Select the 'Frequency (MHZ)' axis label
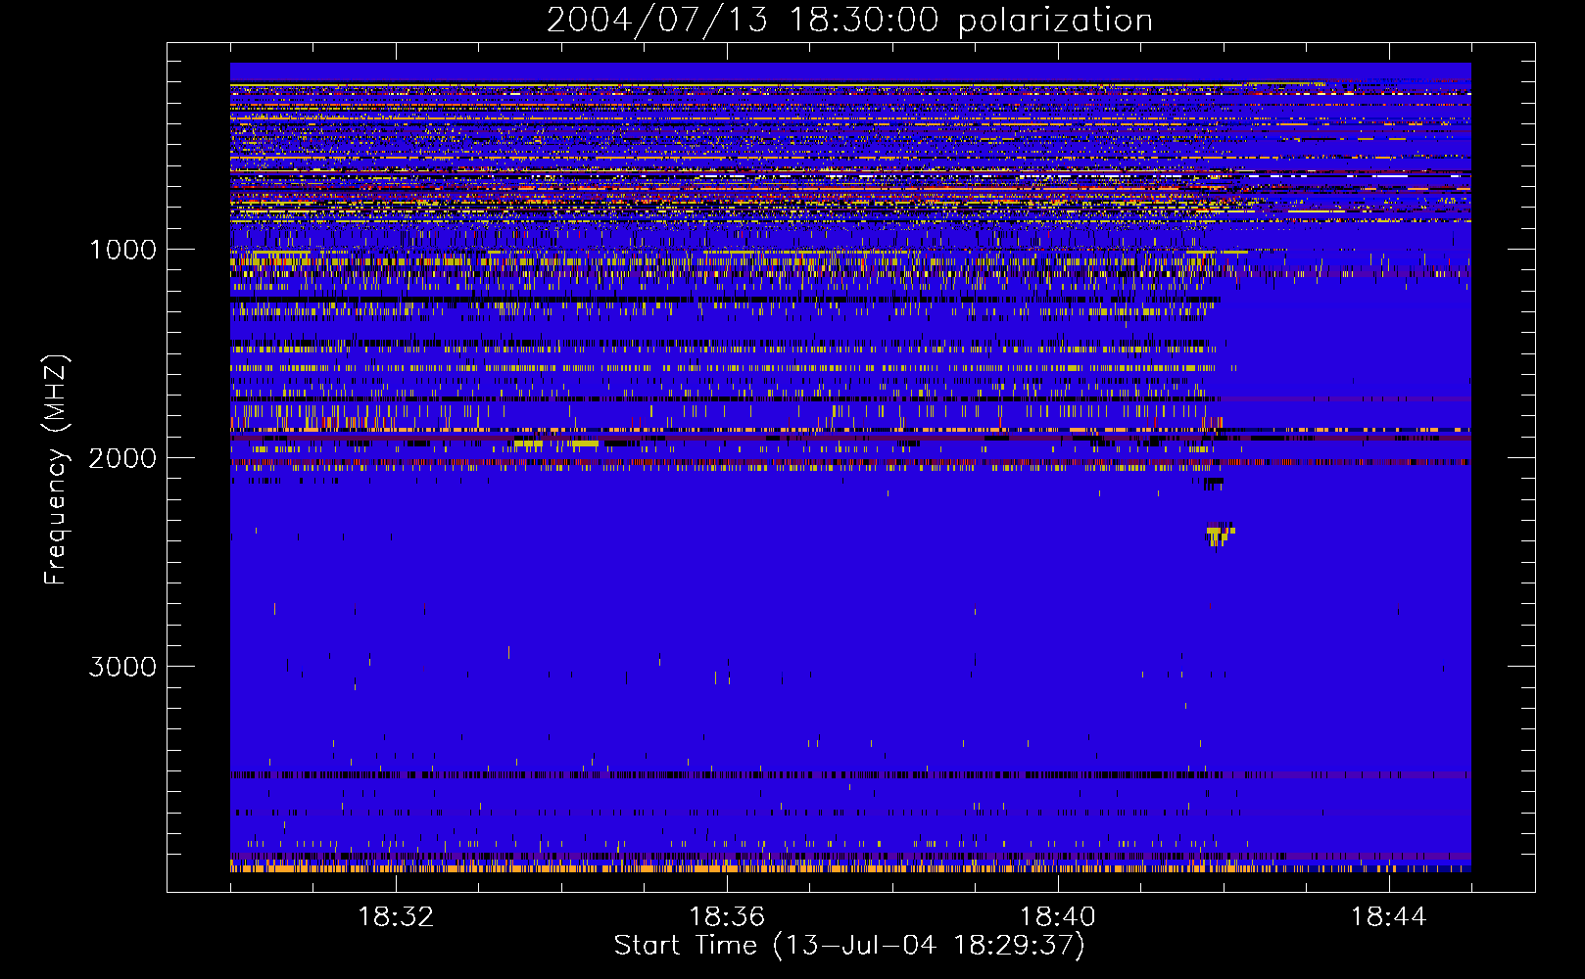This screenshot has height=979, width=1585. (x=56, y=470)
